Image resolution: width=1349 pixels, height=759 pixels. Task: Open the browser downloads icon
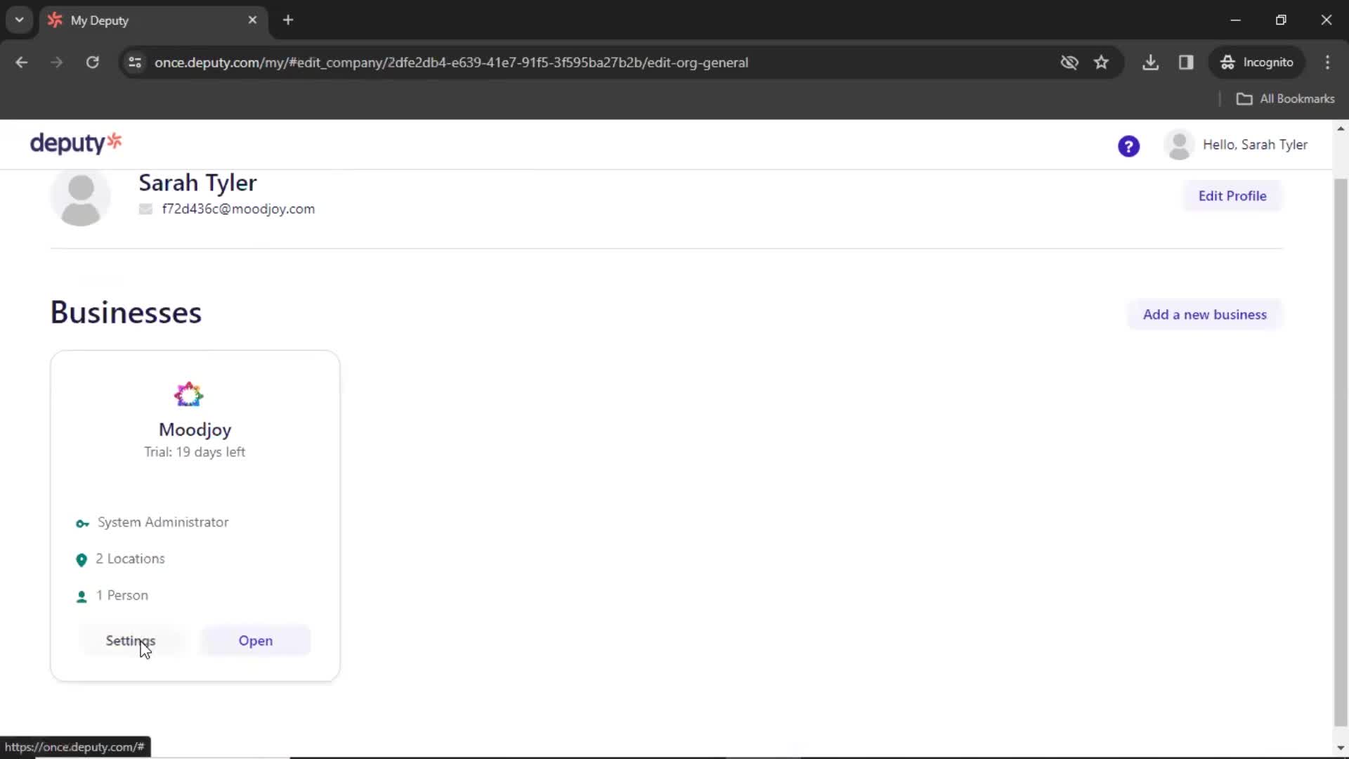1150,63
